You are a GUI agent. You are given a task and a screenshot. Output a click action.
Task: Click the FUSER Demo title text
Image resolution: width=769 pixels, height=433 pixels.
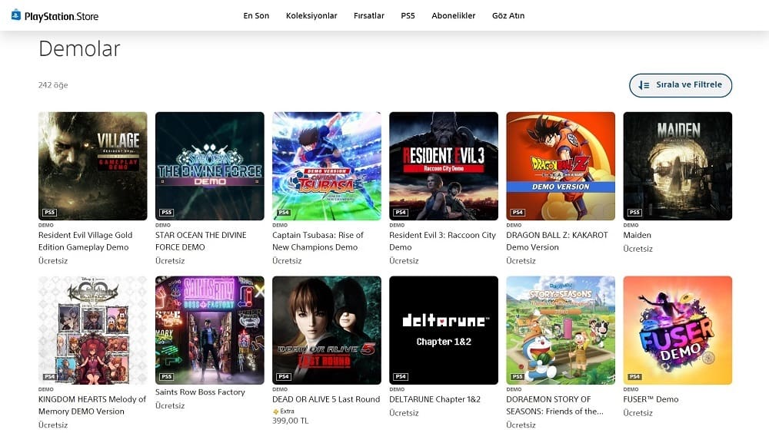pyautogui.click(x=651, y=399)
